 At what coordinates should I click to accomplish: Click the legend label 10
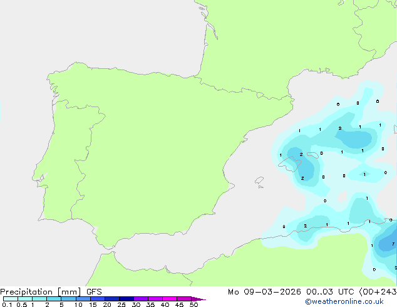coord(78,304)
